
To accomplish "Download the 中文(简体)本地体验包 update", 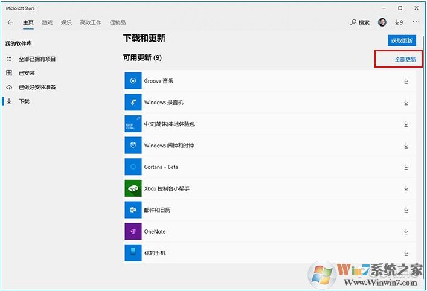I will (406, 124).
